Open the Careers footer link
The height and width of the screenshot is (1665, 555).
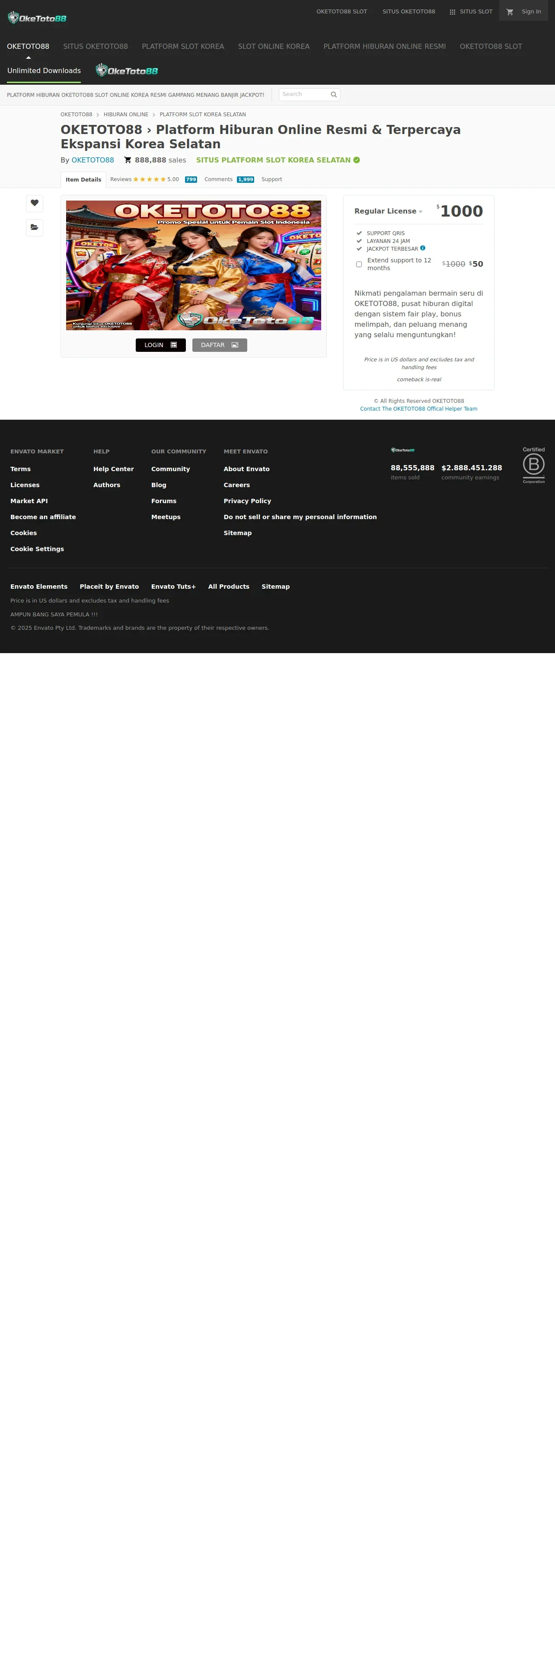point(237,485)
